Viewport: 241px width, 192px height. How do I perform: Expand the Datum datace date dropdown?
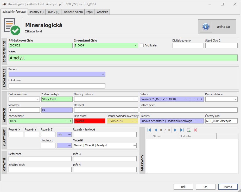[236, 99]
